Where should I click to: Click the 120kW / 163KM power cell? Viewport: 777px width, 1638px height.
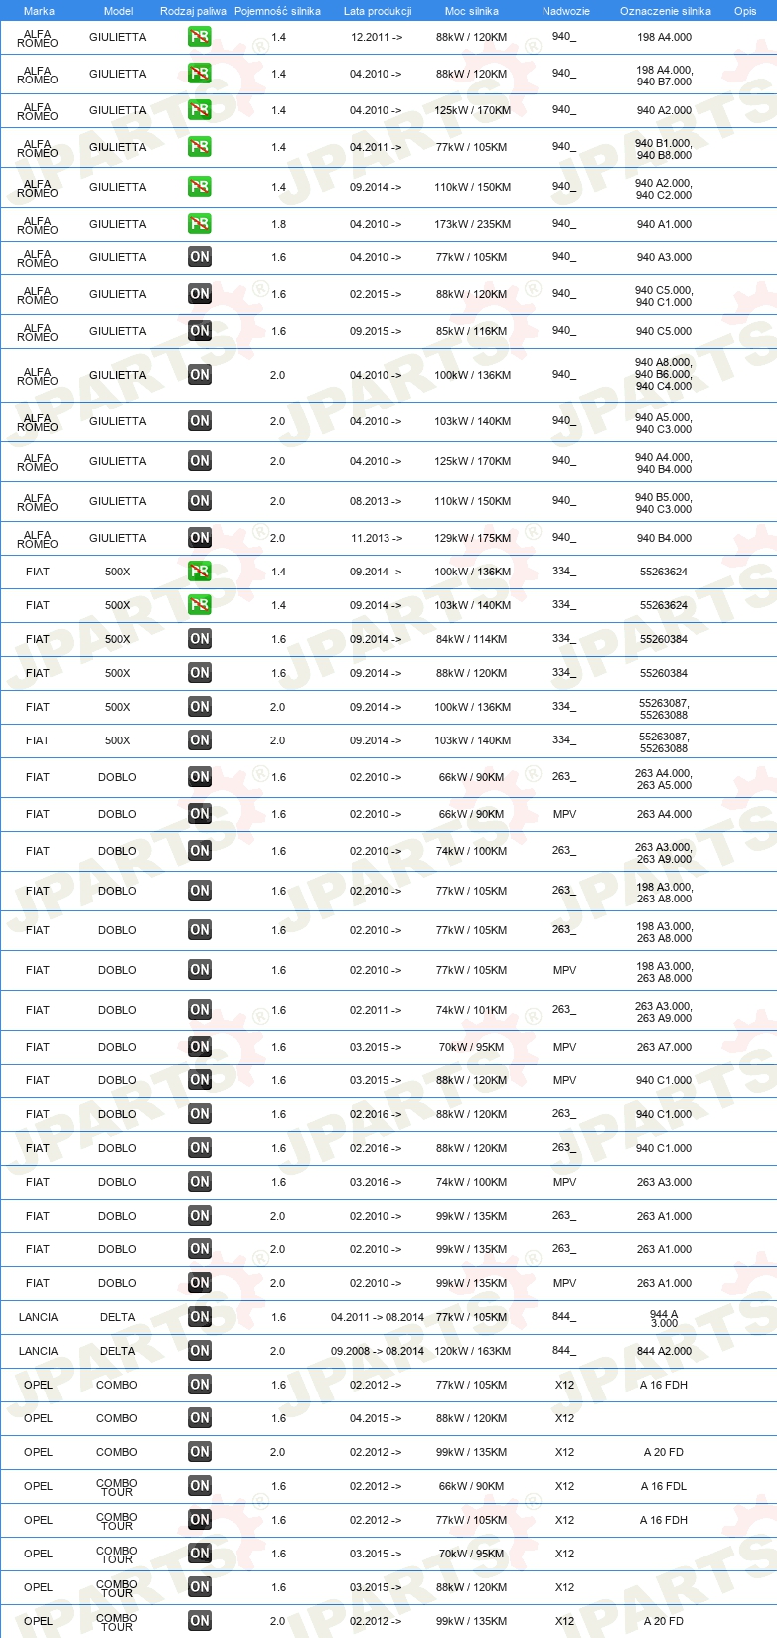tap(472, 1351)
